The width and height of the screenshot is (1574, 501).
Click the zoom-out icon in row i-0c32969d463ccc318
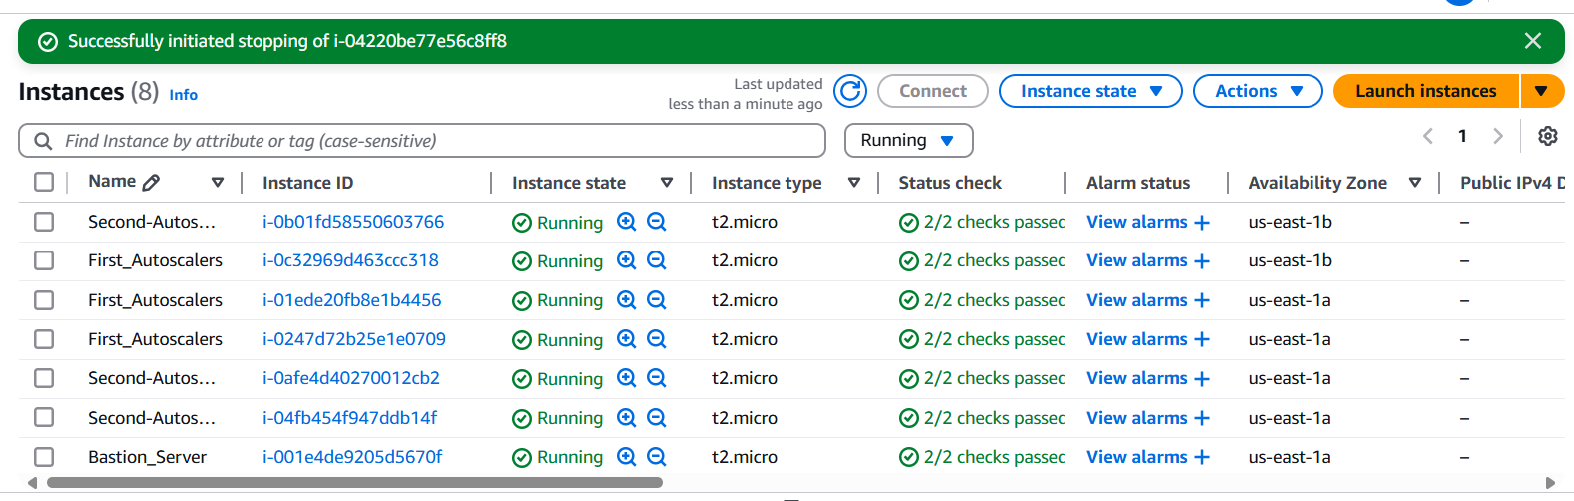pos(657,260)
